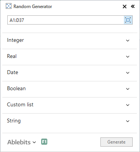
Task: Select the Boolean section label
Action: pos(16,88)
